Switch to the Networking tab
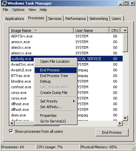Screen dimensions: 136x151 [x=99, y=19]
